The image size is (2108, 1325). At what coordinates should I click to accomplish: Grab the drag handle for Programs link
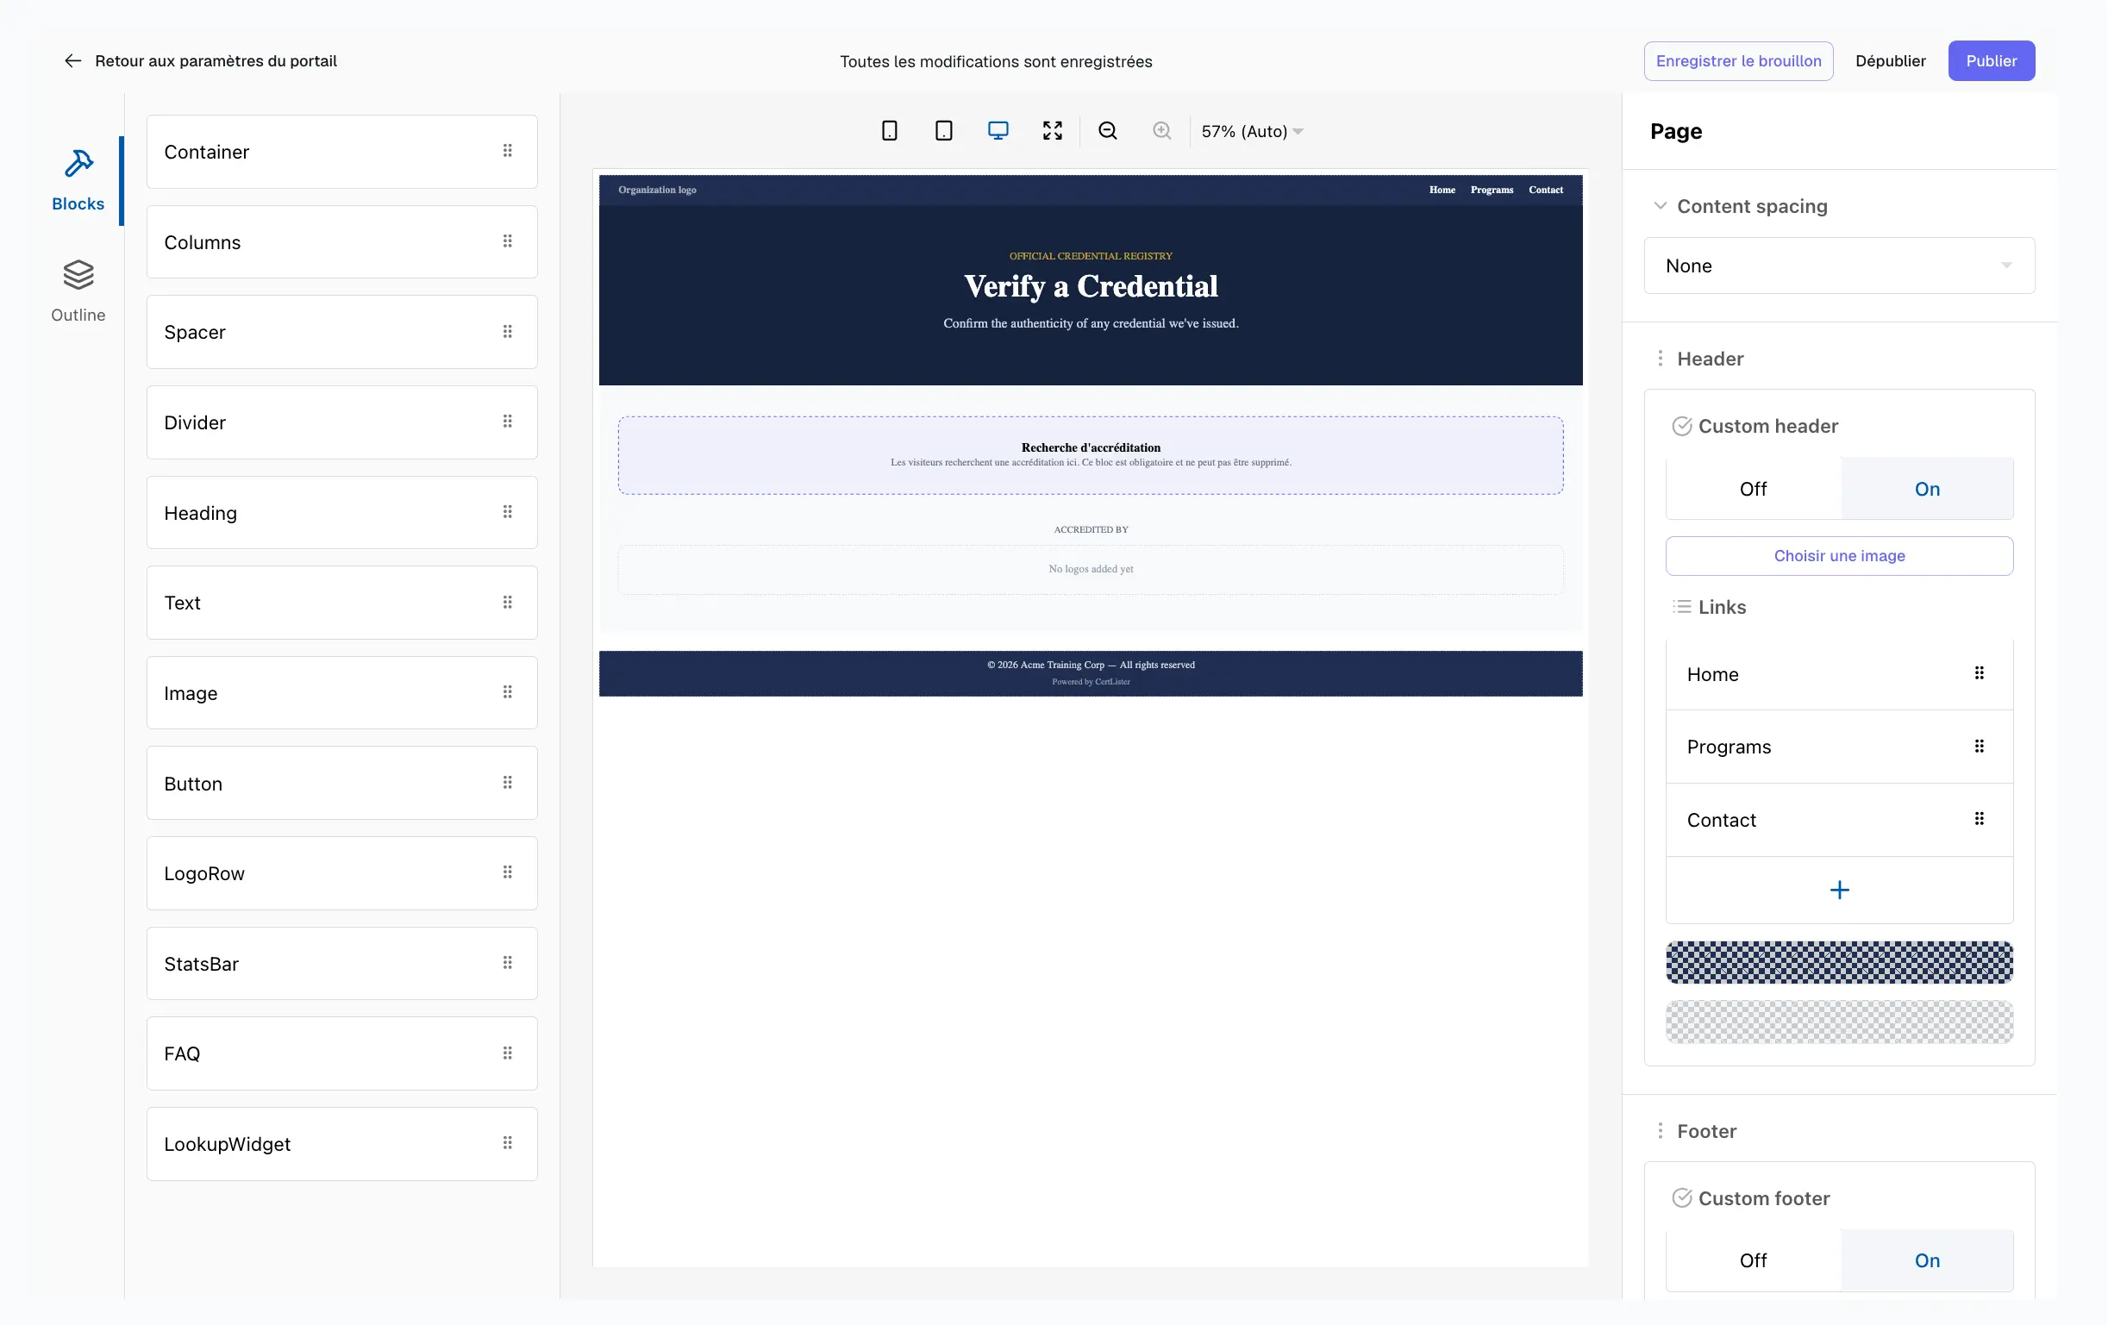click(1979, 747)
